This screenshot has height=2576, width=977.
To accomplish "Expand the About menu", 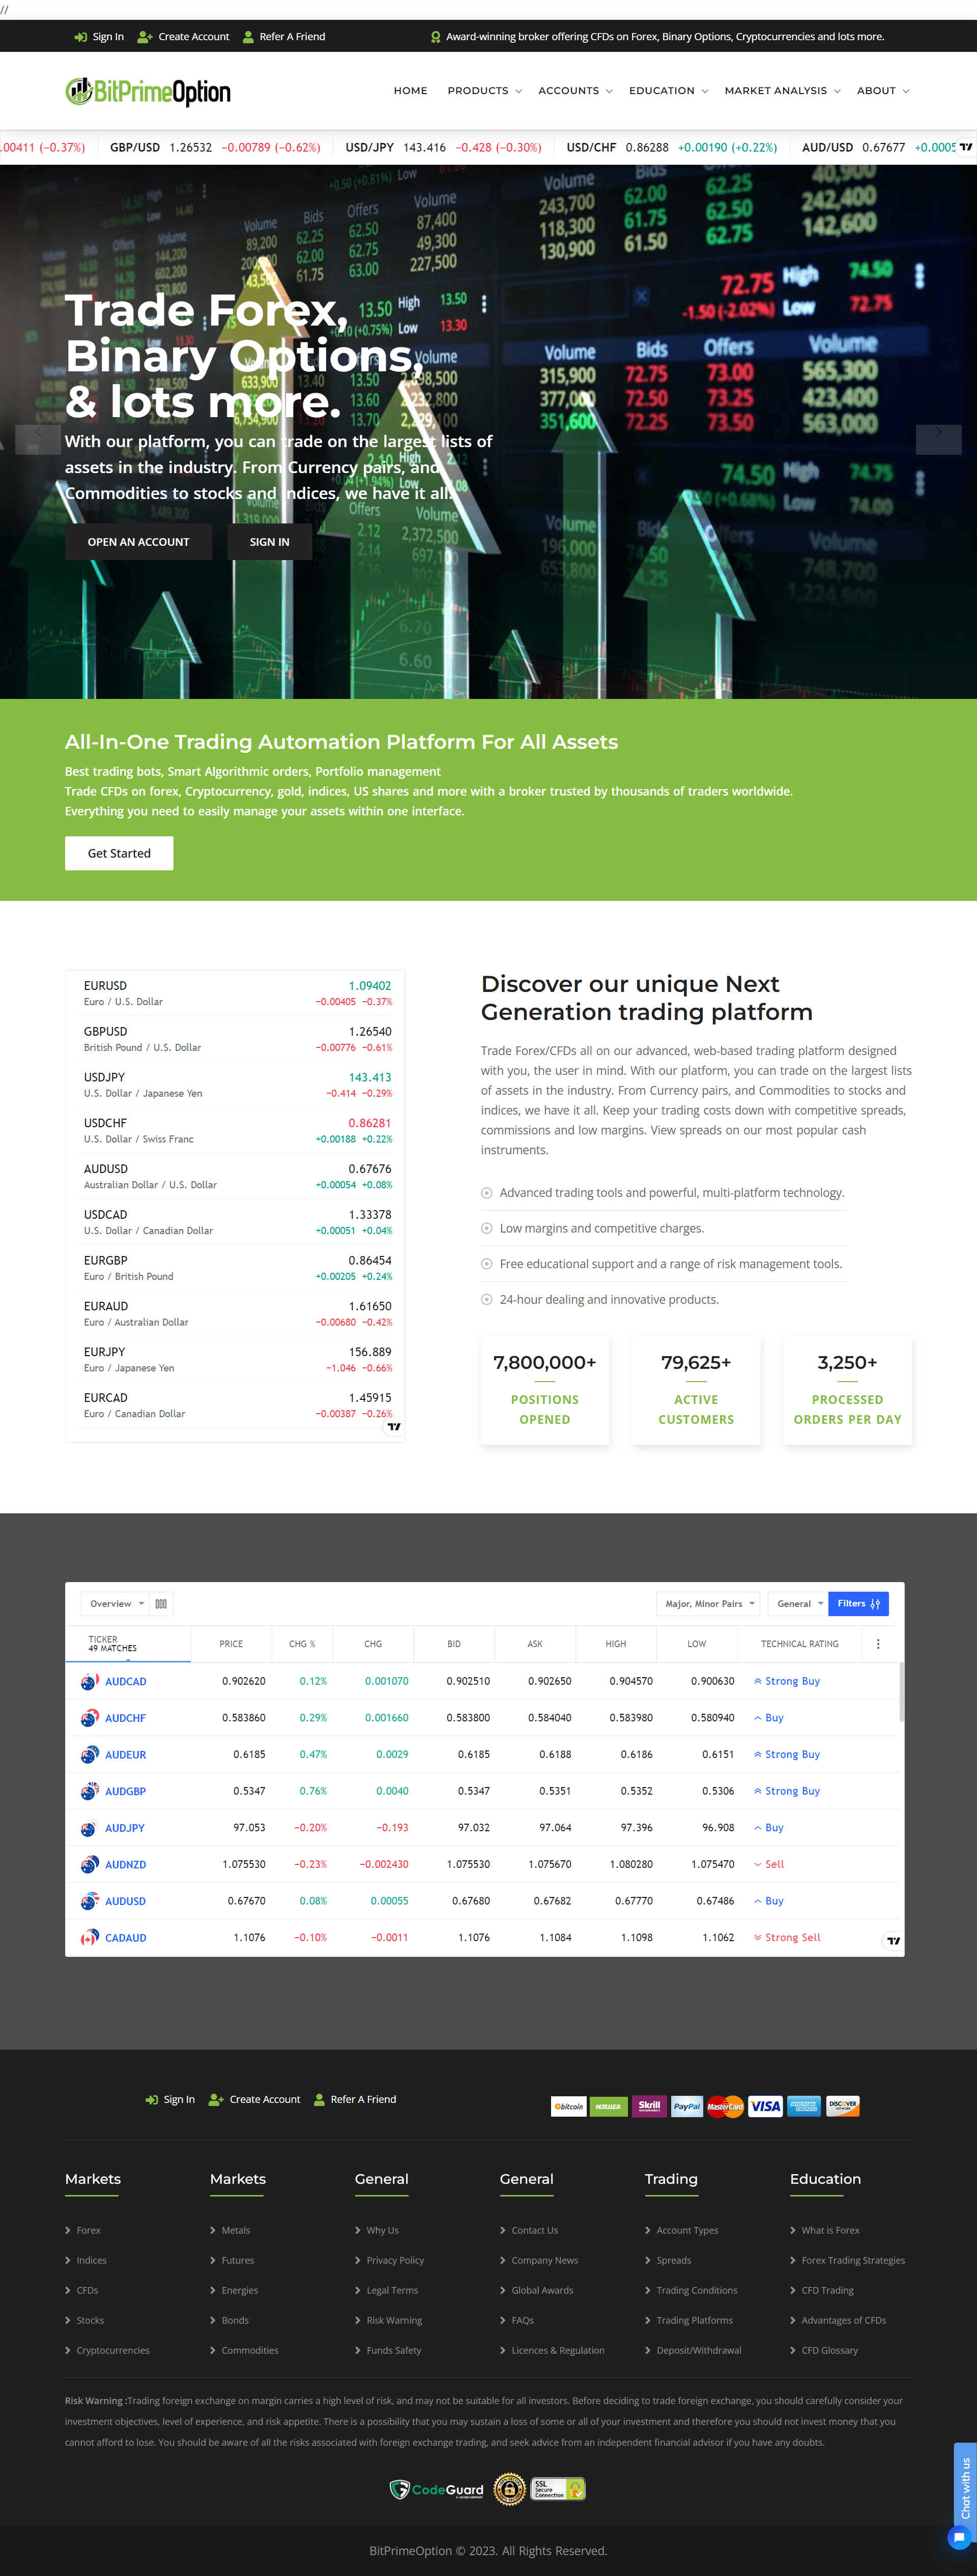I will tap(883, 91).
